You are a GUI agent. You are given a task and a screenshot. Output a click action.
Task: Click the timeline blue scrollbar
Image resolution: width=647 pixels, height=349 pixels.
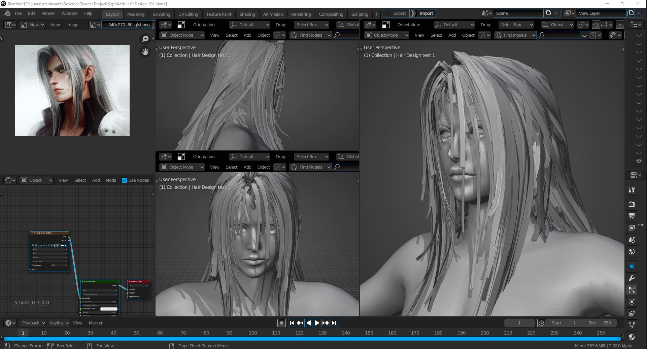pos(312,339)
